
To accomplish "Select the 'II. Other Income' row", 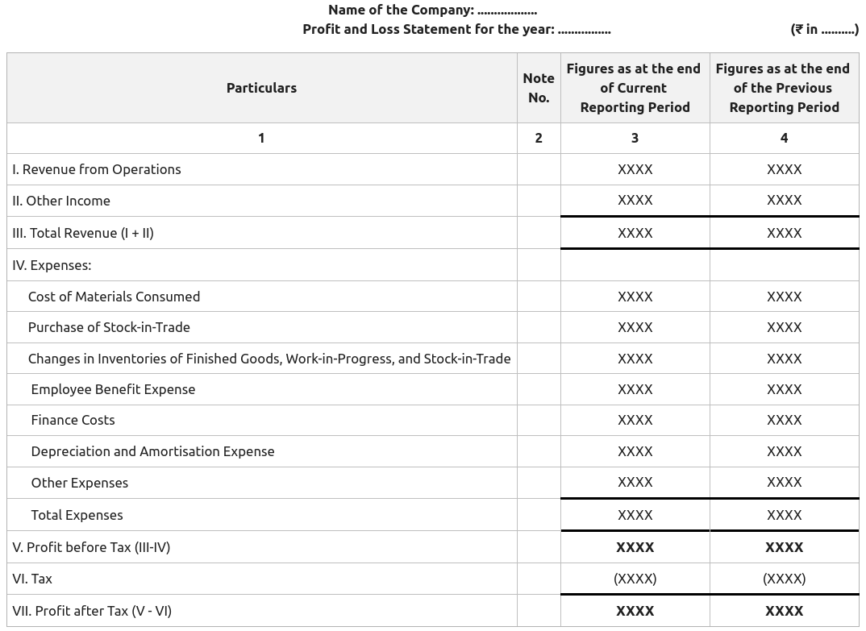I will pos(61,201).
